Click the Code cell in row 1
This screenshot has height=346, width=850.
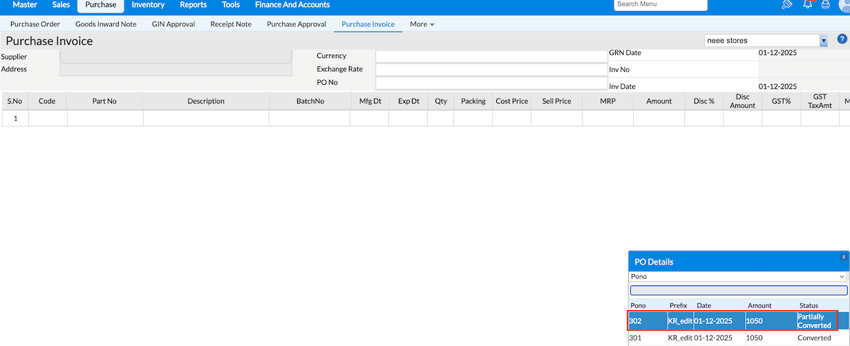point(48,118)
